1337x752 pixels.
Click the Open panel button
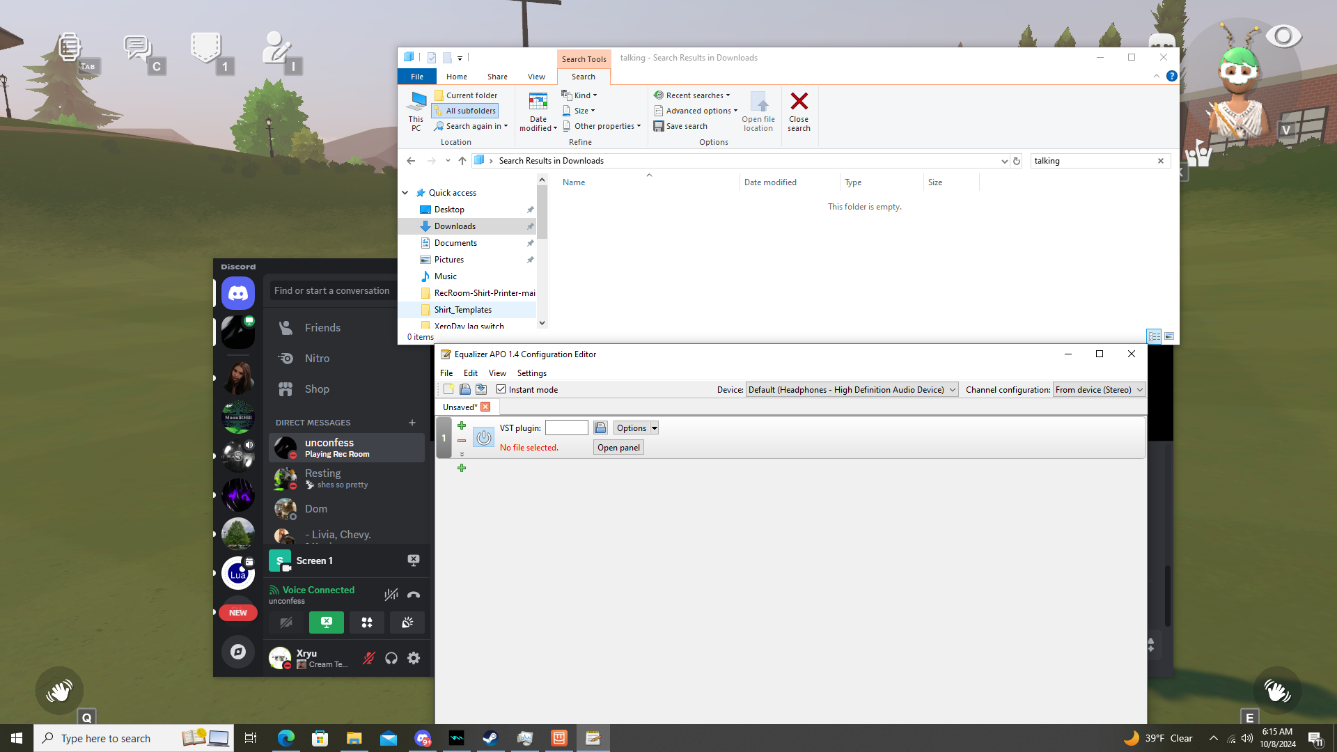pos(618,447)
